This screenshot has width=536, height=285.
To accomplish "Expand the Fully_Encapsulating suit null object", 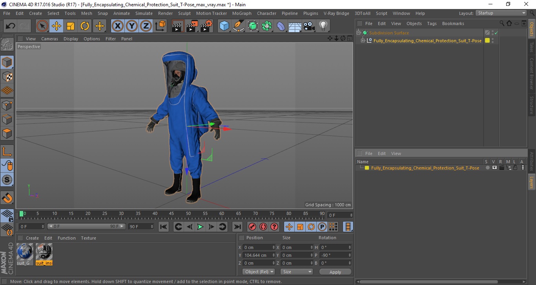I will pos(363,41).
